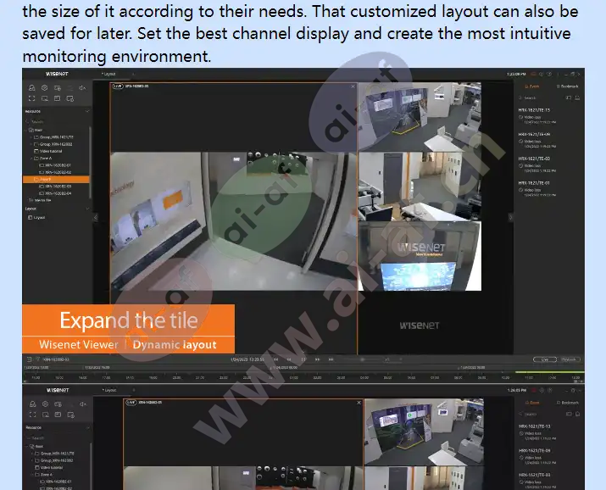Click fast-forward button on playback bar
This screenshot has width=606, height=490.
(x=317, y=359)
